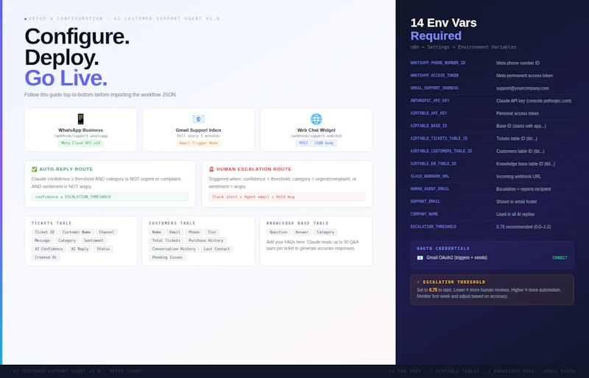Viewport: 589px width, 378px height.
Task: Click the AI Confidence field tag
Action: pos(49,249)
